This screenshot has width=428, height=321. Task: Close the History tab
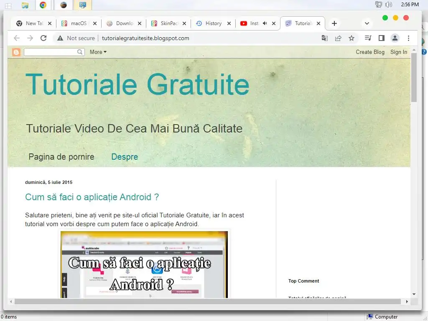coord(229,23)
